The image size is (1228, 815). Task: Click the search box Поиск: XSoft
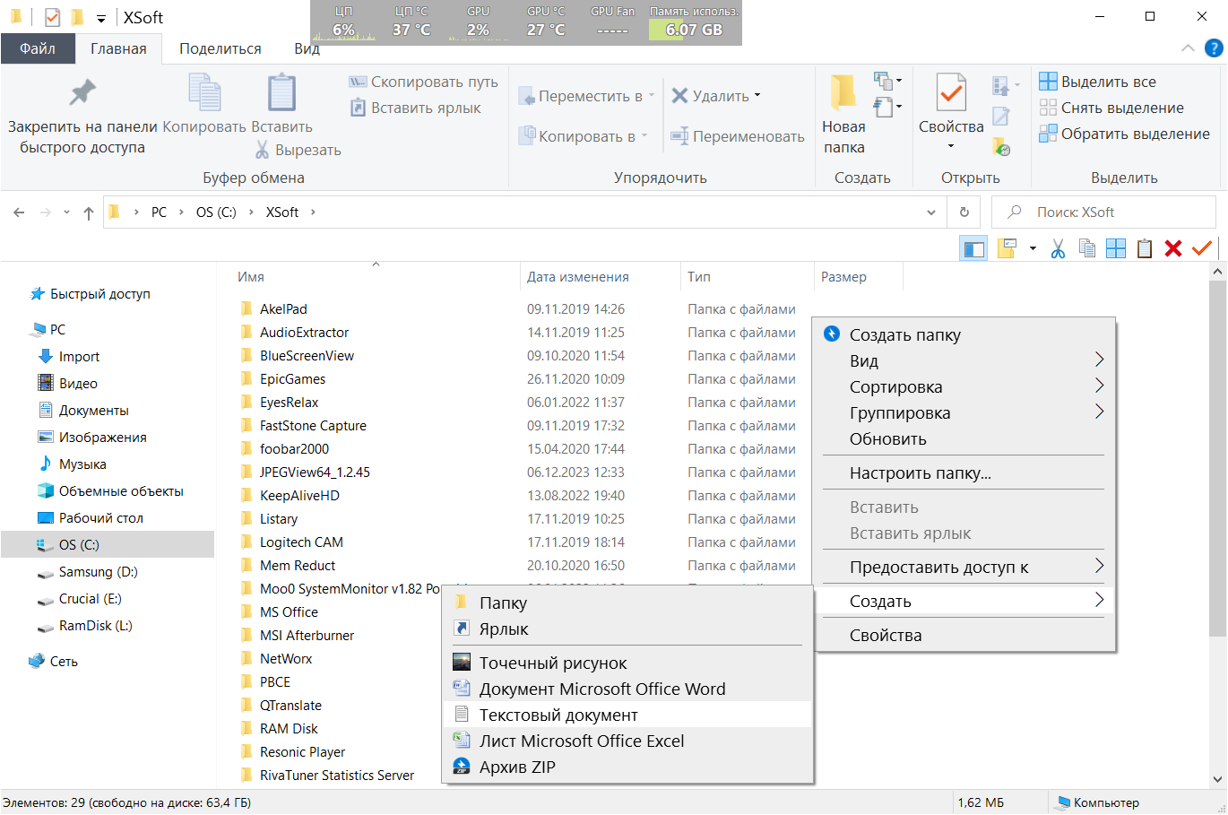click(x=1103, y=212)
